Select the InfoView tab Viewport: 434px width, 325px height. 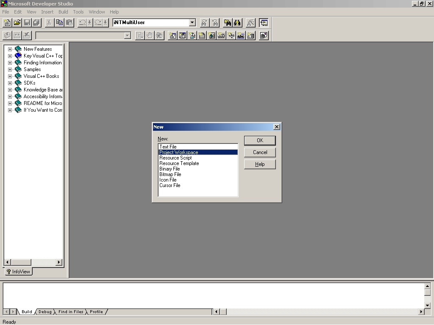coord(19,272)
